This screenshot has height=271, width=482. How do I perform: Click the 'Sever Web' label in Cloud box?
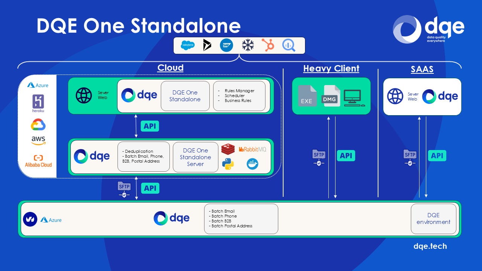(103, 95)
